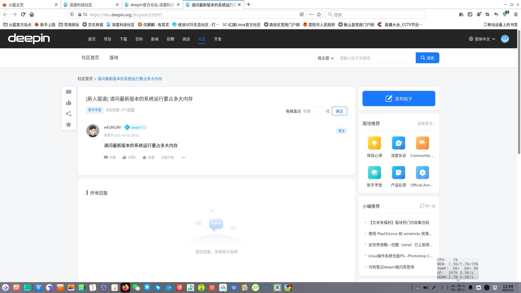The width and height of the screenshot is (521, 293).
Task: Click the share icon in left sidebar
Action: 69,114
